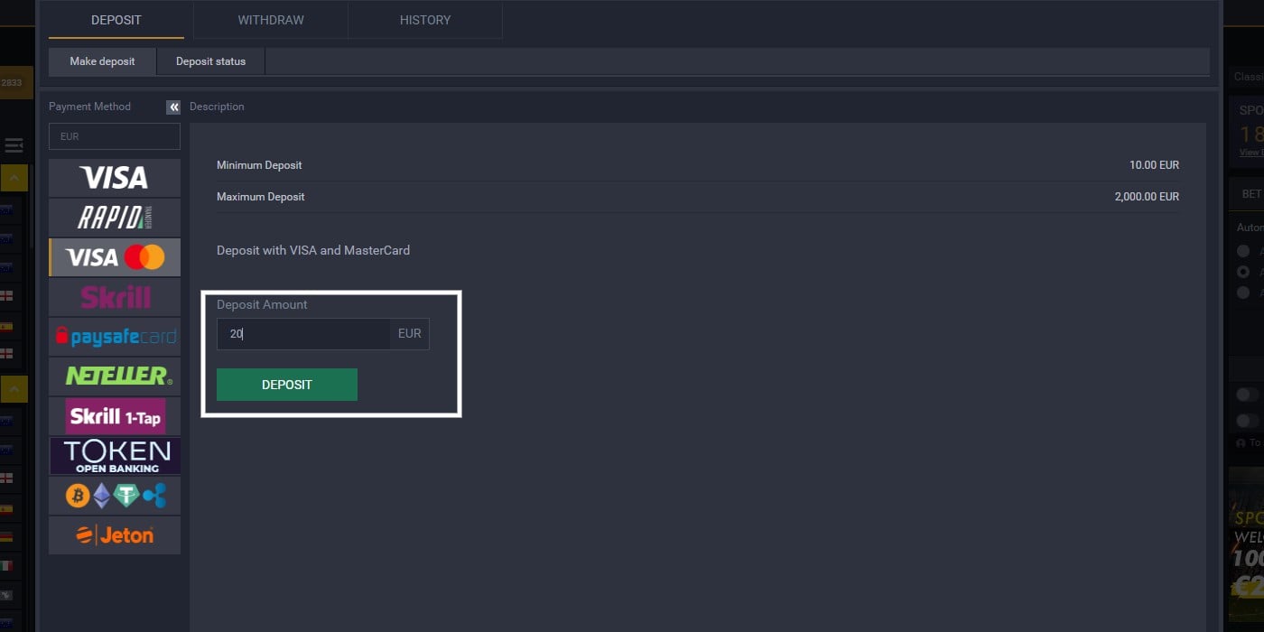Viewport: 1264px width, 632px height.
Task: Choose paysafecard payment method
Action: (115, 337)
